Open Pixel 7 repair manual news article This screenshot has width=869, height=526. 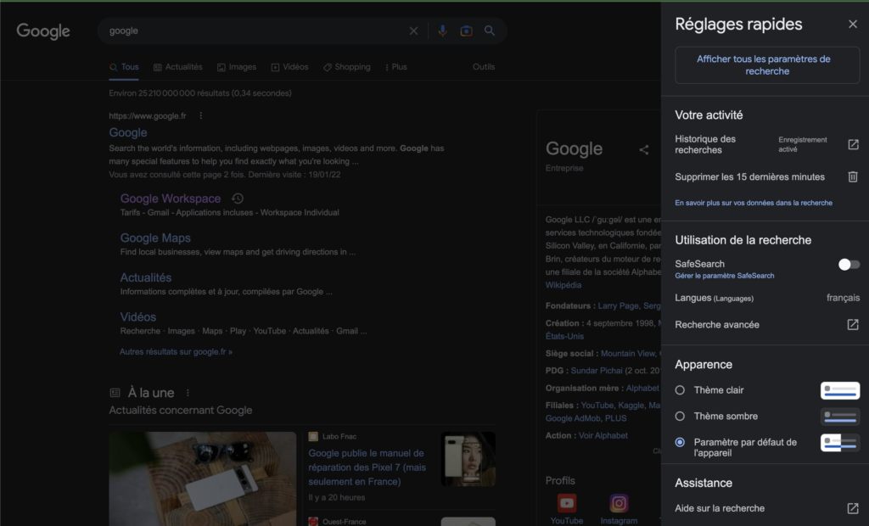click(367, 467)
